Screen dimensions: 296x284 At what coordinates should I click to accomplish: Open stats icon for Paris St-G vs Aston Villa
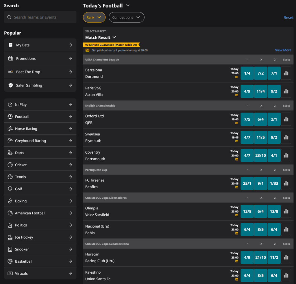click(286, 91)
